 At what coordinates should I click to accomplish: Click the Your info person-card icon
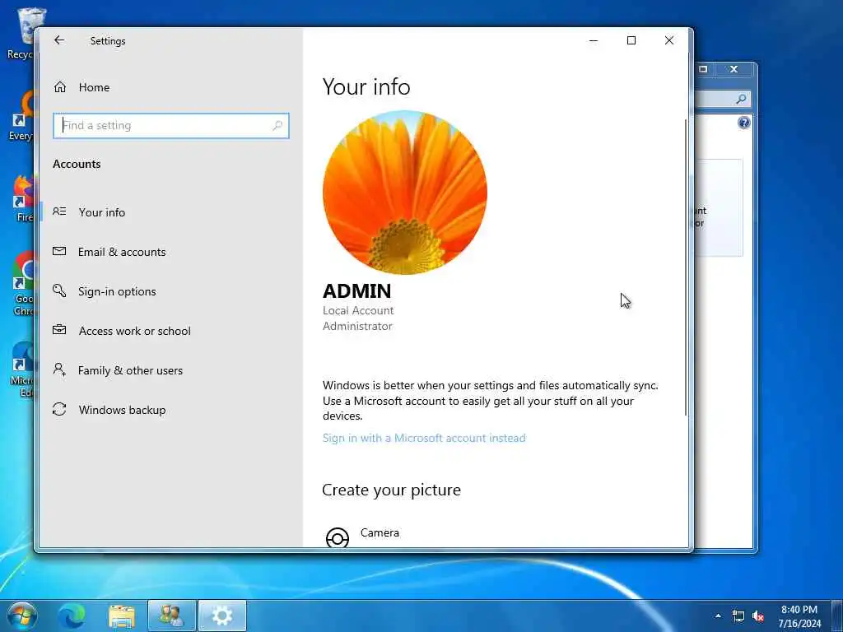59,211
